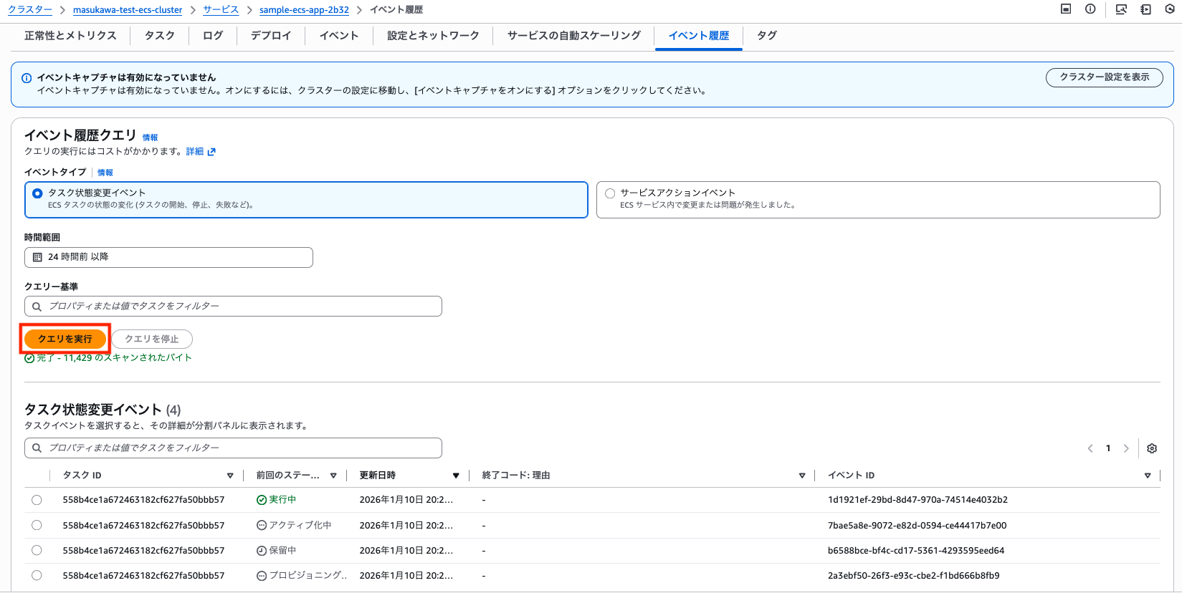Click 更新日時 value in 保留中 row

tap(406, 551)
